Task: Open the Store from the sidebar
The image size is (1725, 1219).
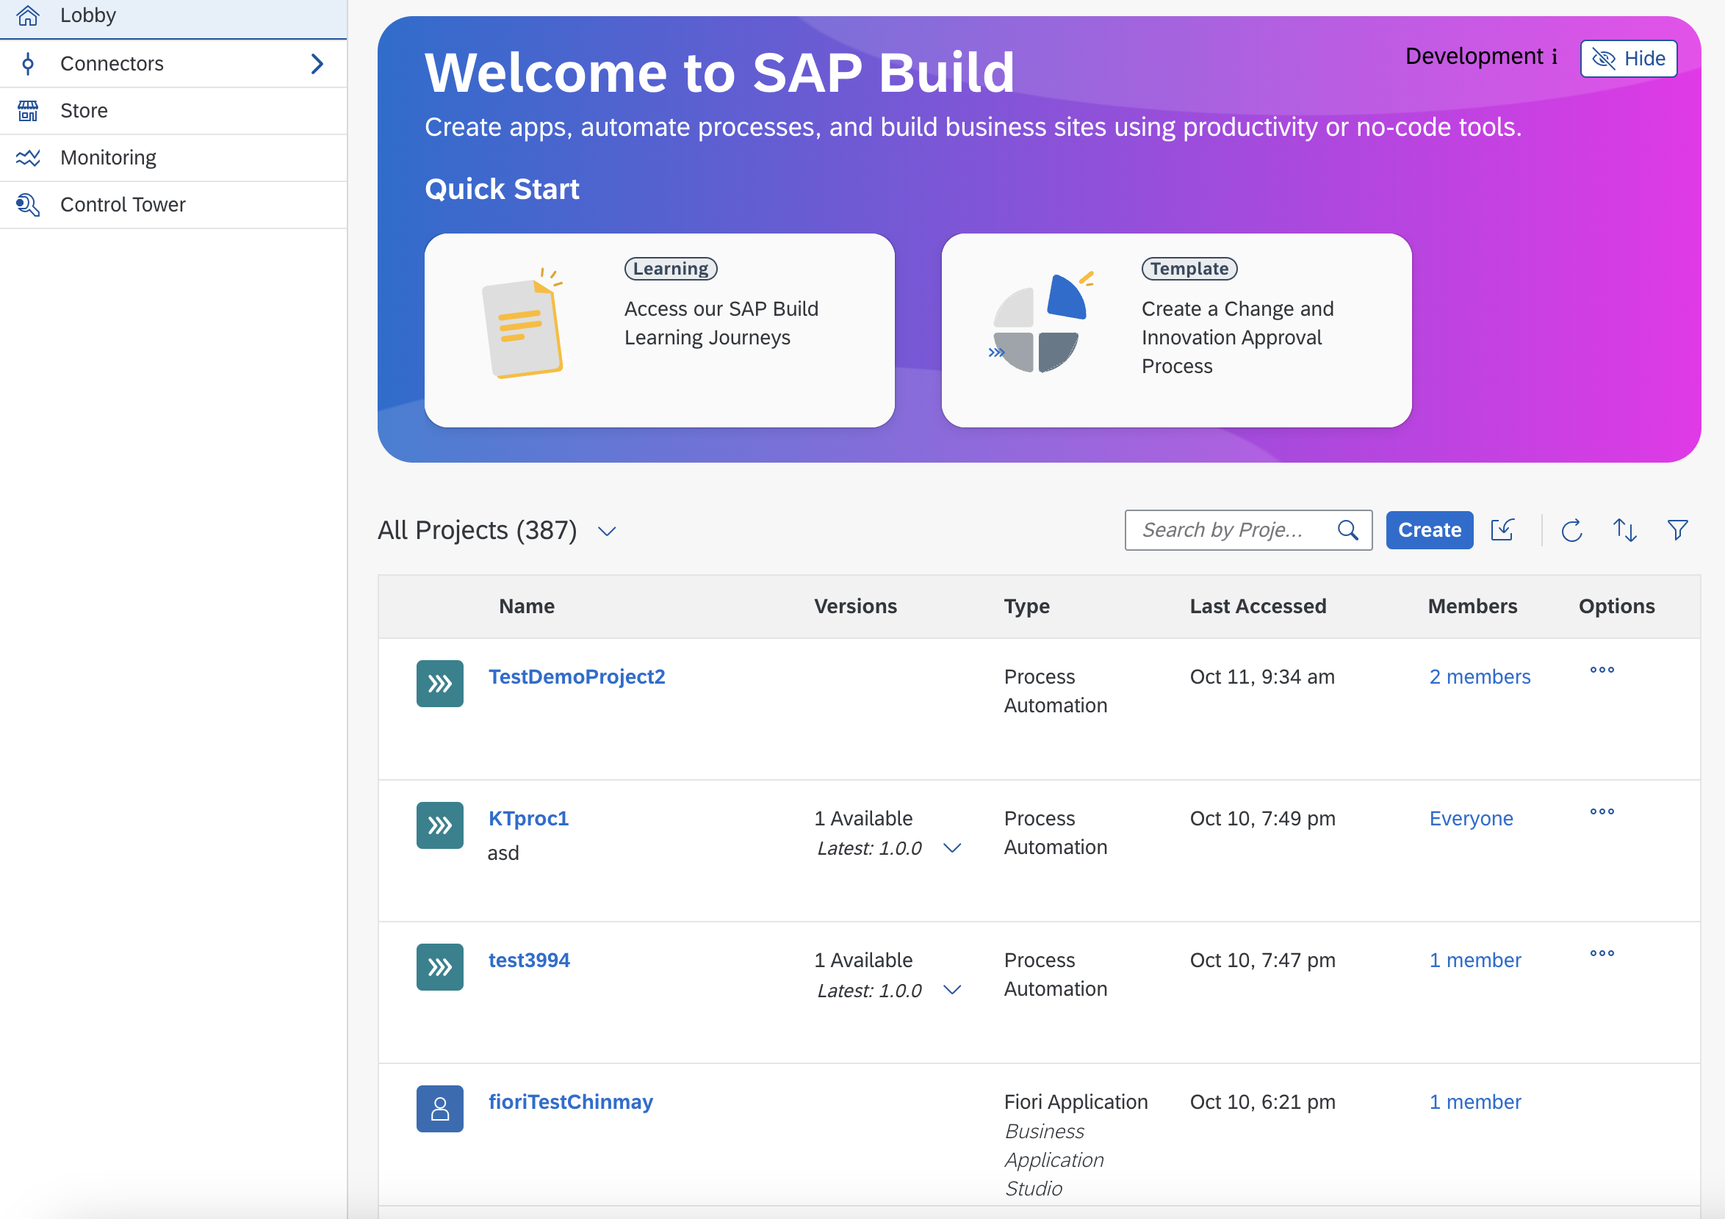Action: (82, 110)
